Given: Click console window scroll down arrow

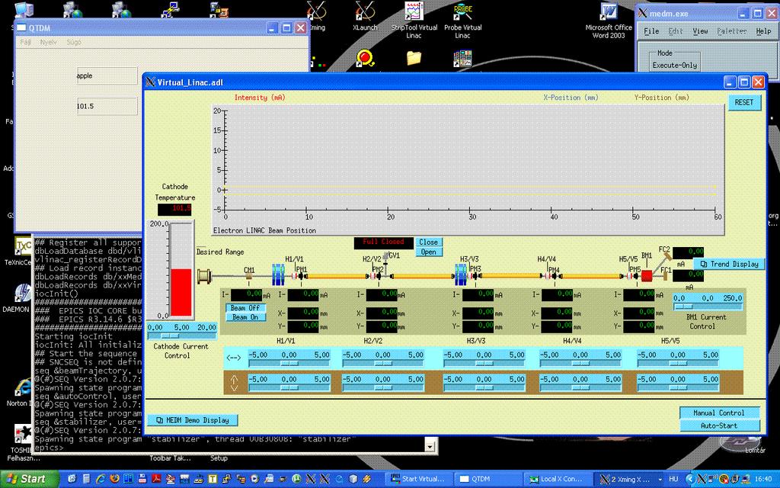Looking at the screenshot, I should click(x=430, y=447).
